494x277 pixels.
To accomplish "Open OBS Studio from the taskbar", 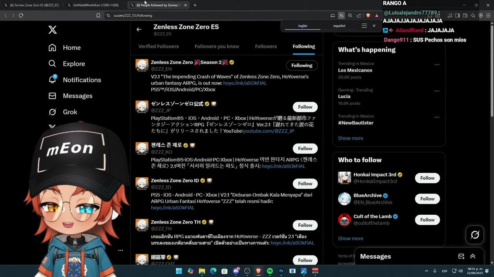I will tap(247, 271).
